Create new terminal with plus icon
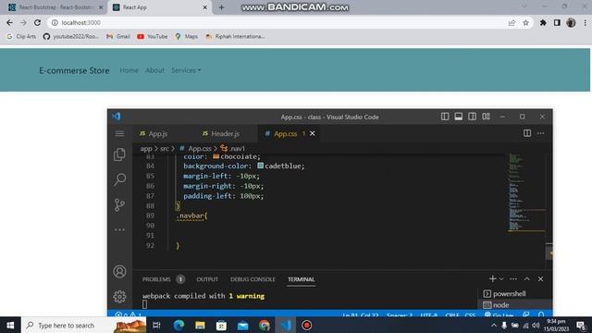 pos(492,279)
